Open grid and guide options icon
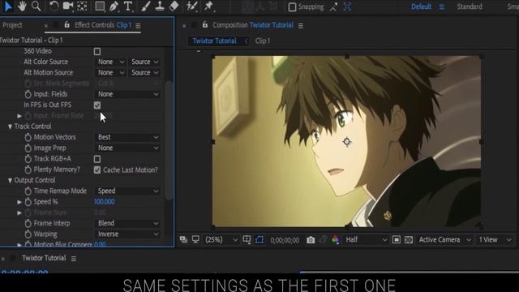 [247, 239]
